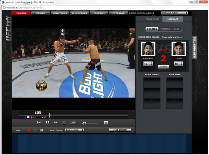Switch to the Twitter section
The image size is (209, 155).
point(165,29)
